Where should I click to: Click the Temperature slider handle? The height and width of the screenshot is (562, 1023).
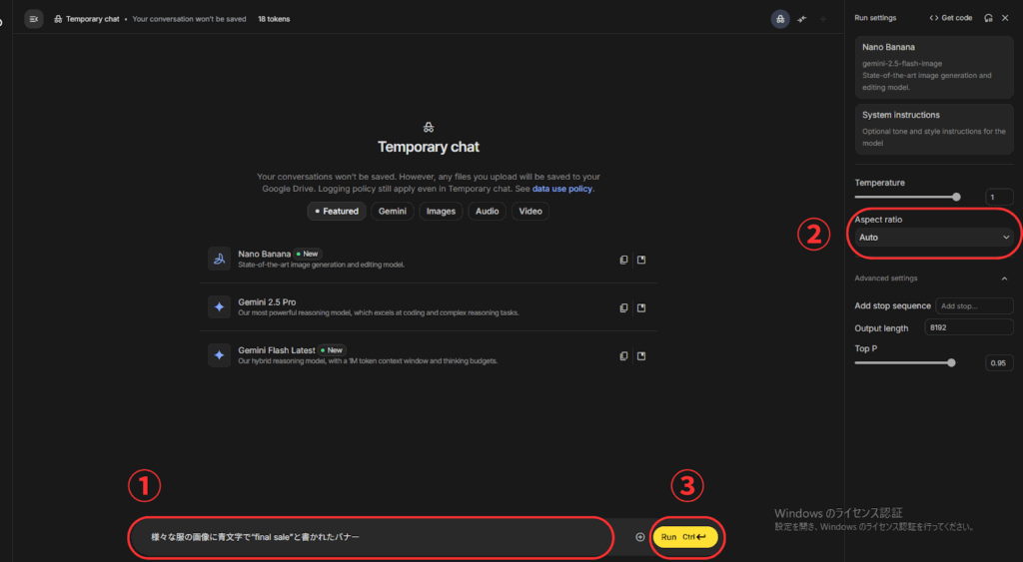point(956,197)
